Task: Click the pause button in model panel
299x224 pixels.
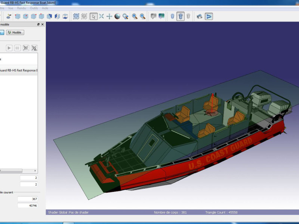Action: (x=17, y=48)
